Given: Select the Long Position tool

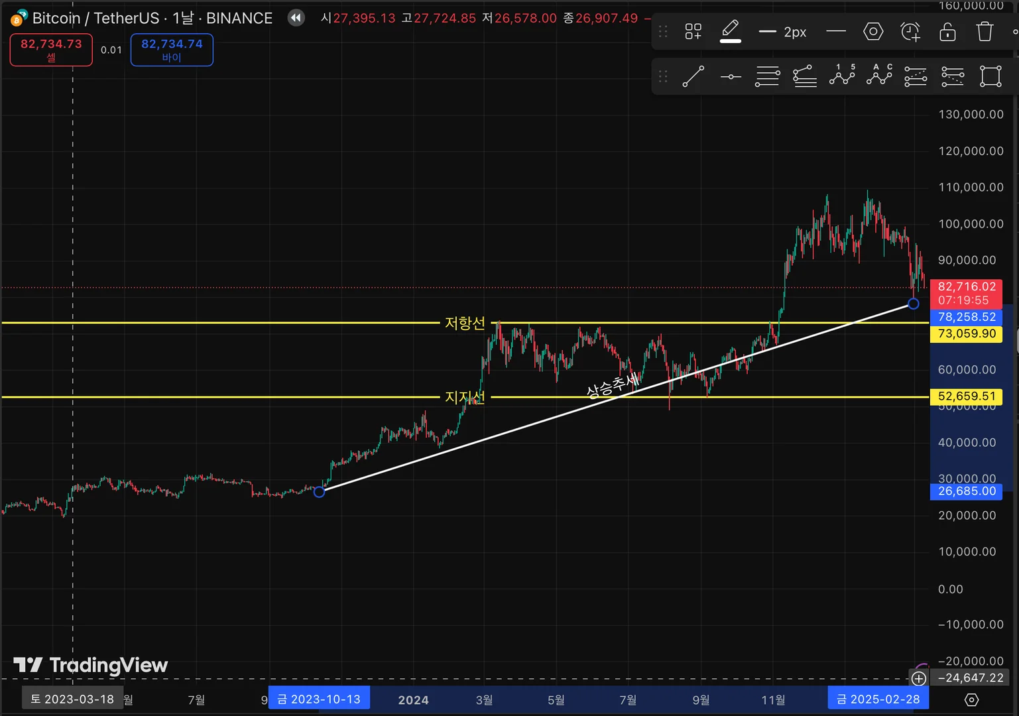Looking at the screenshot, I should tap(916, 76).
